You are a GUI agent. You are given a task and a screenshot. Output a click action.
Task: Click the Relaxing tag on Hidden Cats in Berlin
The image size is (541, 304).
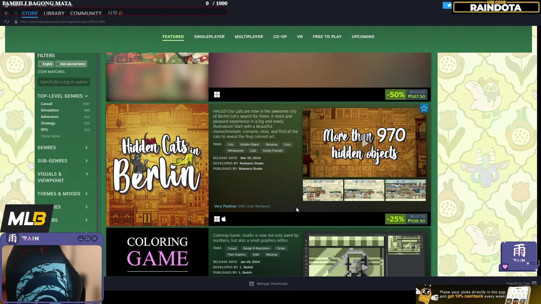point(272,144)
